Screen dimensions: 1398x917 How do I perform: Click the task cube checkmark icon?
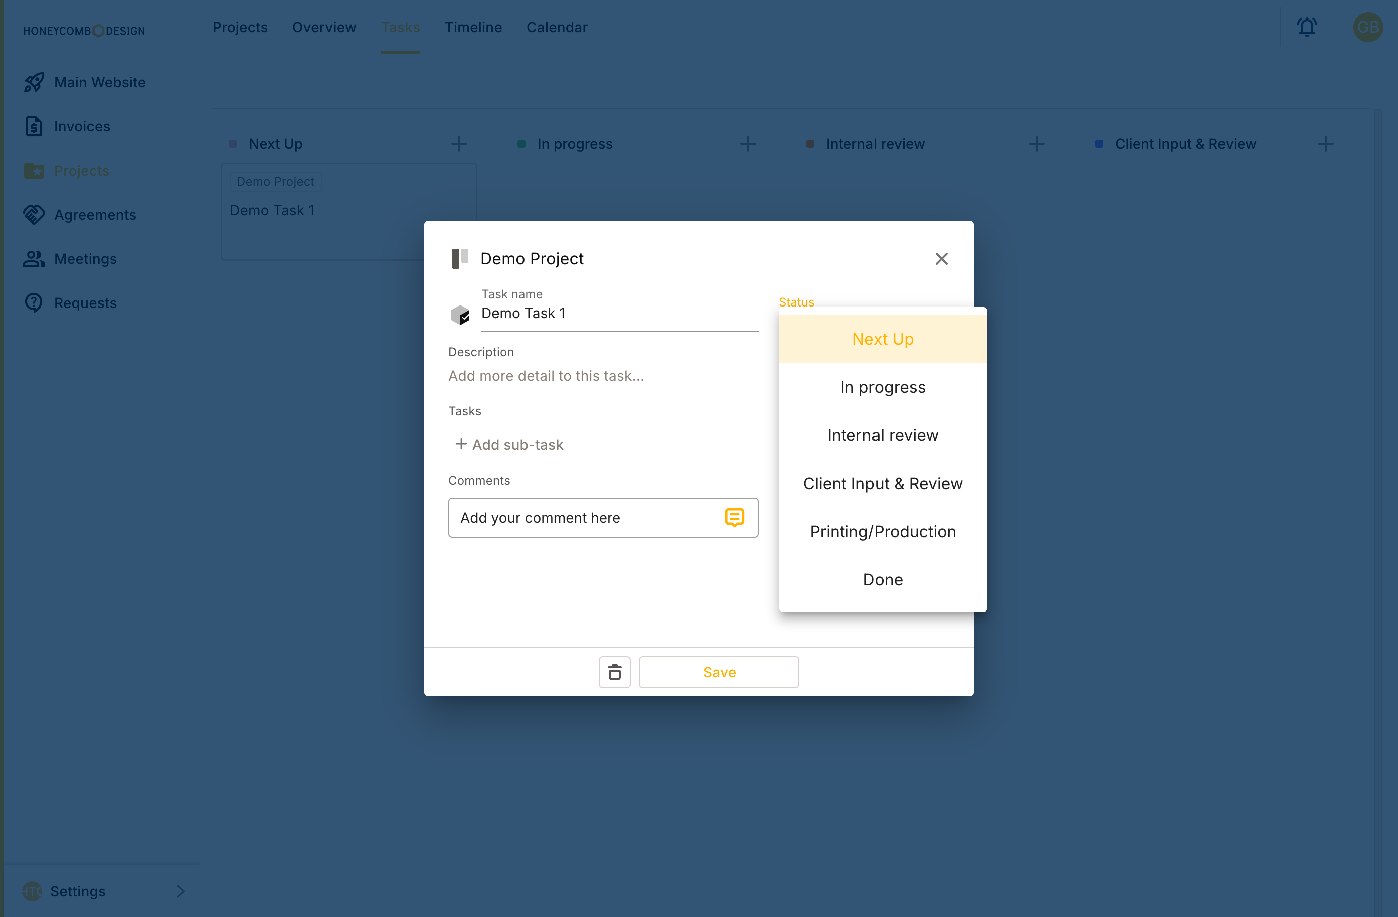coord(460,315)
